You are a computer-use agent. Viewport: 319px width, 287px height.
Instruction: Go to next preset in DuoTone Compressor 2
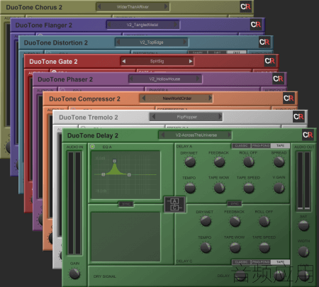210,98
